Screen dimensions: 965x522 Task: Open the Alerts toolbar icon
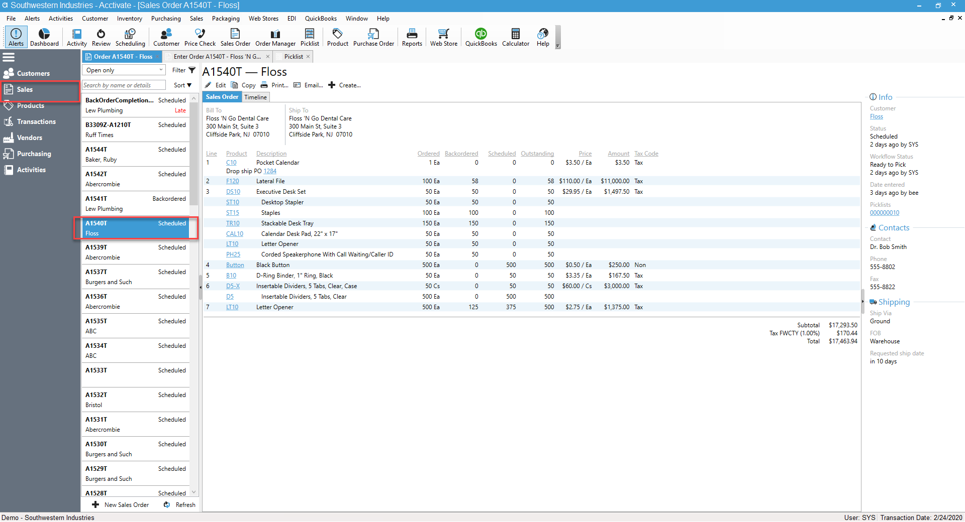click(16, 37)
